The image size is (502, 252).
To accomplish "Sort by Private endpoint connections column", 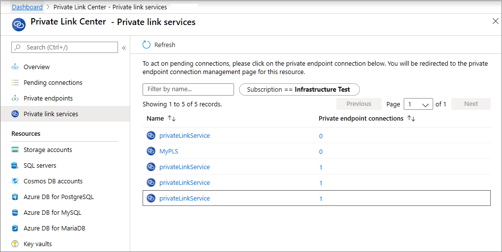I will [x=412, y=119].
